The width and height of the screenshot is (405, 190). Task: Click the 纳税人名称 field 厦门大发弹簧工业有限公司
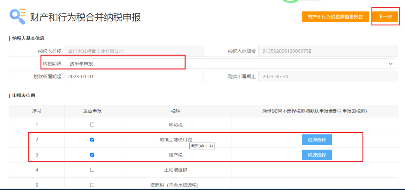pyautogui.click(x=133, y=51)
